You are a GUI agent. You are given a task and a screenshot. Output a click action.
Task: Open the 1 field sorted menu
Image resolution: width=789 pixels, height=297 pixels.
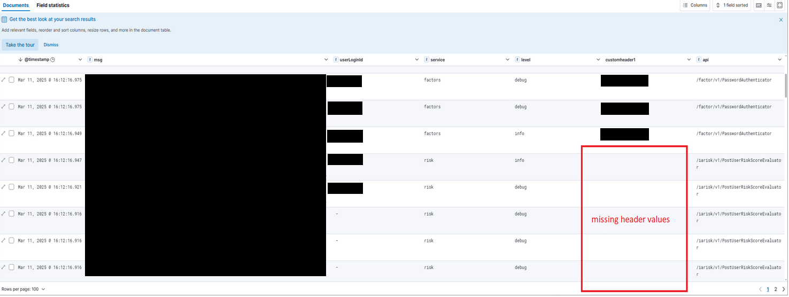(732, 5)
